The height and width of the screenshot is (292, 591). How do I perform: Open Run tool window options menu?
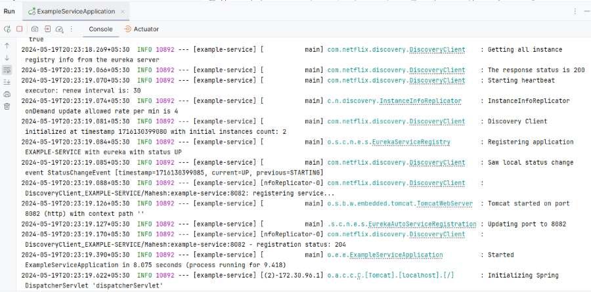point(575,11)
